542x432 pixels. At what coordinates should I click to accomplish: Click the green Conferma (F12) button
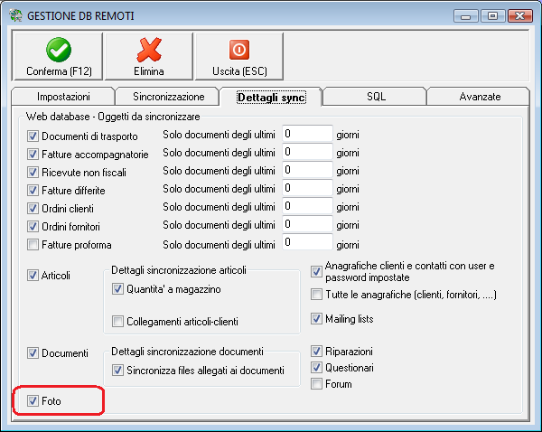[58, 56]
